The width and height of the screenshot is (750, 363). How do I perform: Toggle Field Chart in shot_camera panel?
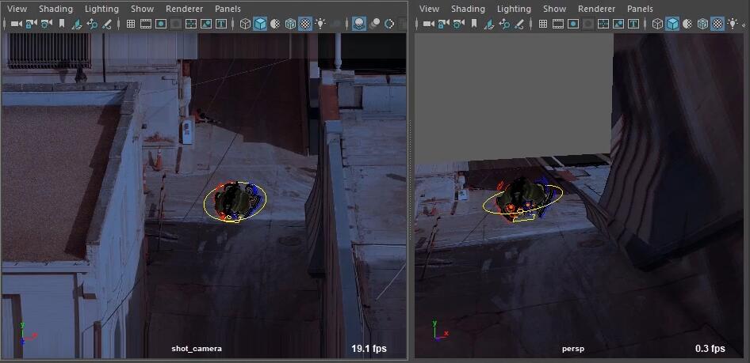(x=191, y=24)
